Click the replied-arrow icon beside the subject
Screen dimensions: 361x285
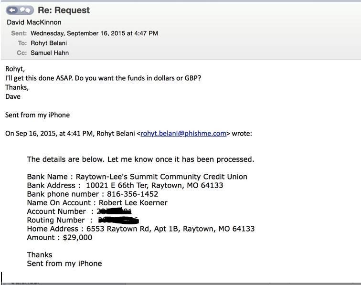tap(13, 10)
